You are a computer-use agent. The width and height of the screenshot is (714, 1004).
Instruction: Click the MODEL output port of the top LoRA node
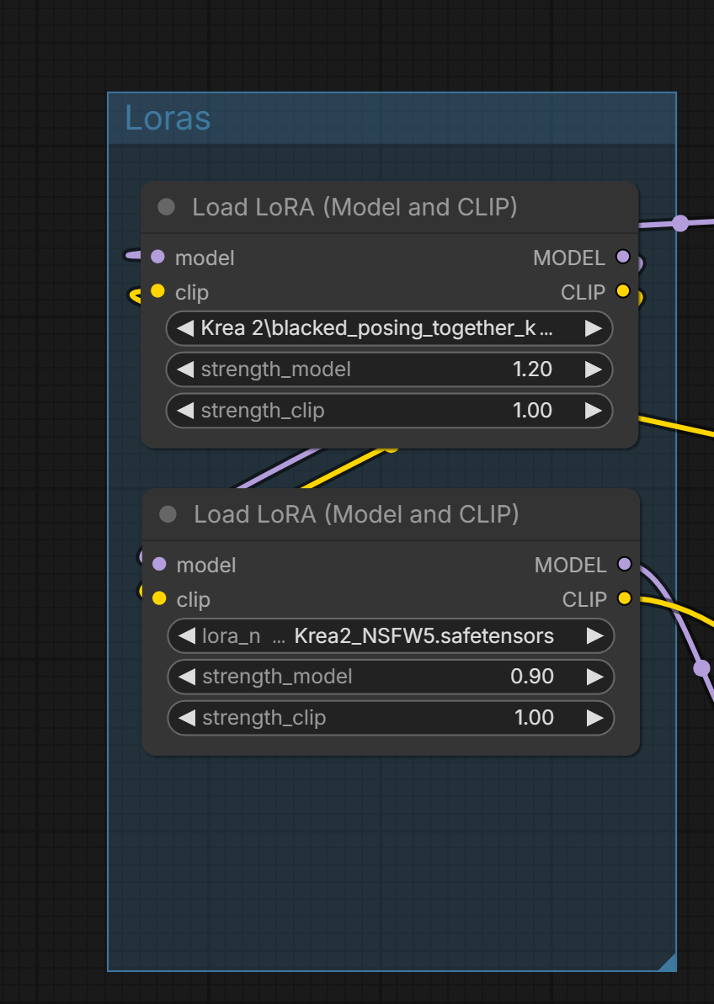pos(622,257)
